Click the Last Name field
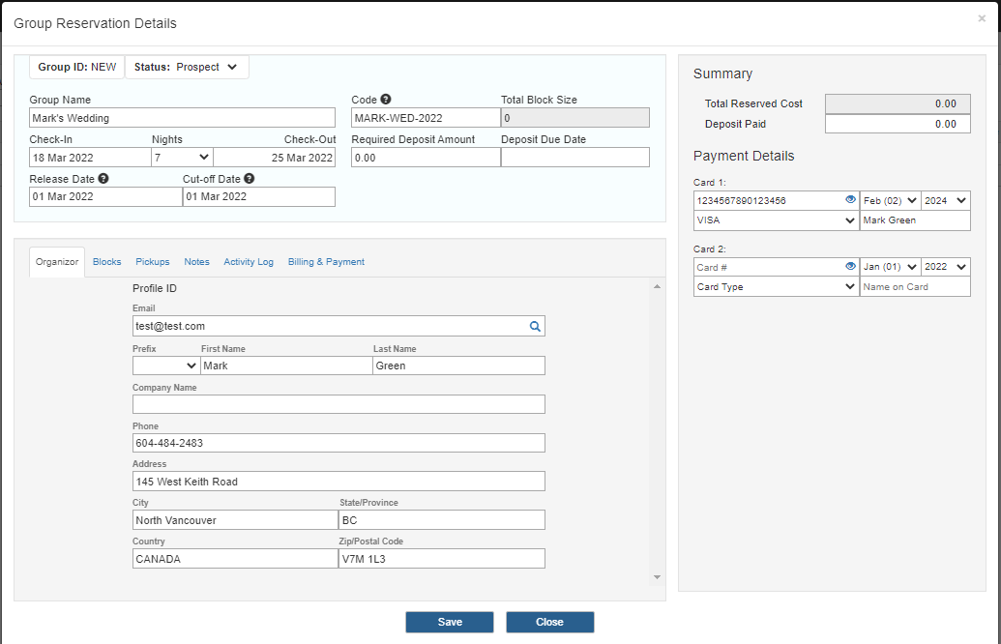The height and width of the screenshot is (644, 1001). coord(459,366)
